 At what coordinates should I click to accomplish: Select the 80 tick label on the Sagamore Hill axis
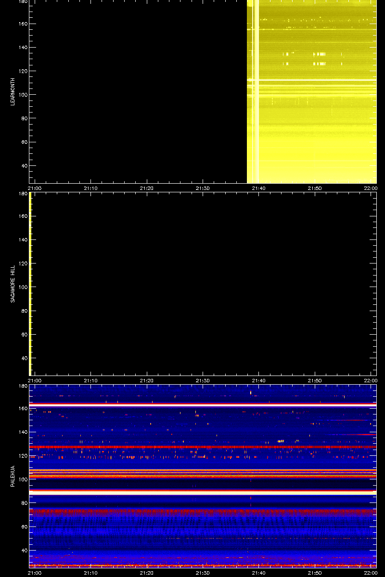(x=24, y=311)
